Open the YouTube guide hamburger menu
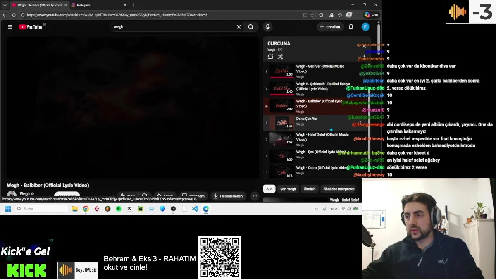Viewport: 496px width, 279px height. [10, 27]
